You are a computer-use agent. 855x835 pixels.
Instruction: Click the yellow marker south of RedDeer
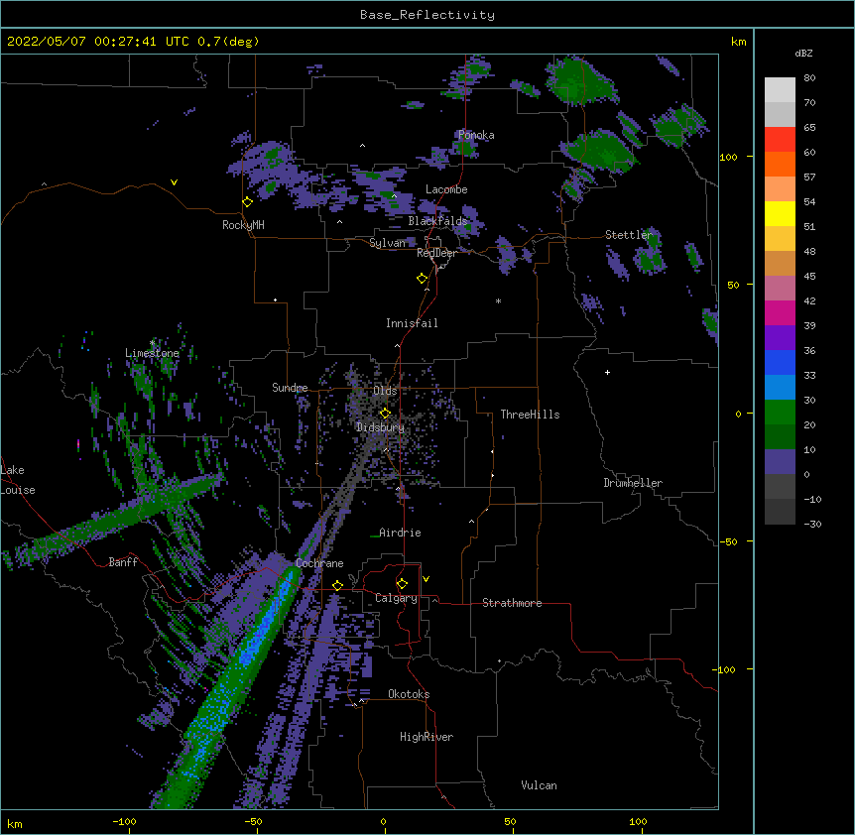(423, 279)
